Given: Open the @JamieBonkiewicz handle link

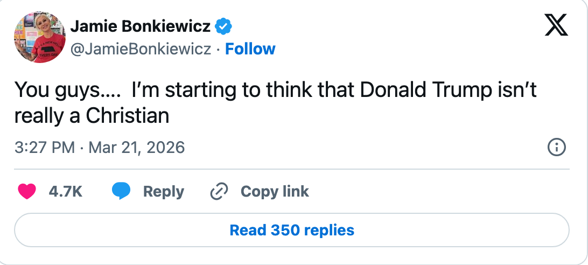Looking at the screenshot, I should [x=141, y=49].
